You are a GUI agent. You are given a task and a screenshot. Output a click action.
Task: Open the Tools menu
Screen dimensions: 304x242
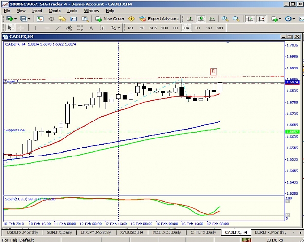point(72,11)
